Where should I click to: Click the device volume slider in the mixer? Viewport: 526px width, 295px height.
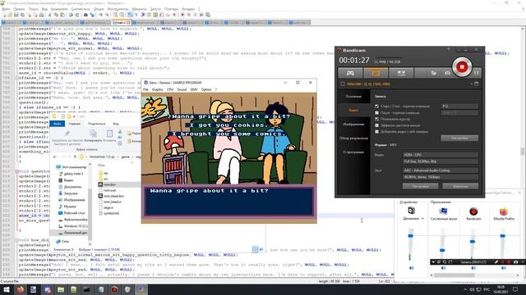pyautogui.click(x=411, y=236)
